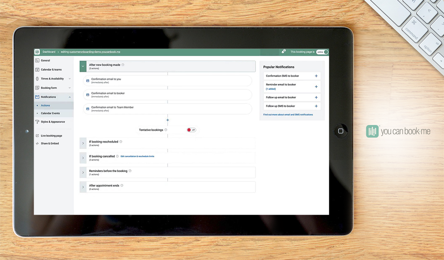Viewport: 444px width, 260px height.
Task: Open Find out more about notifications link
Action: pos(288,115)
